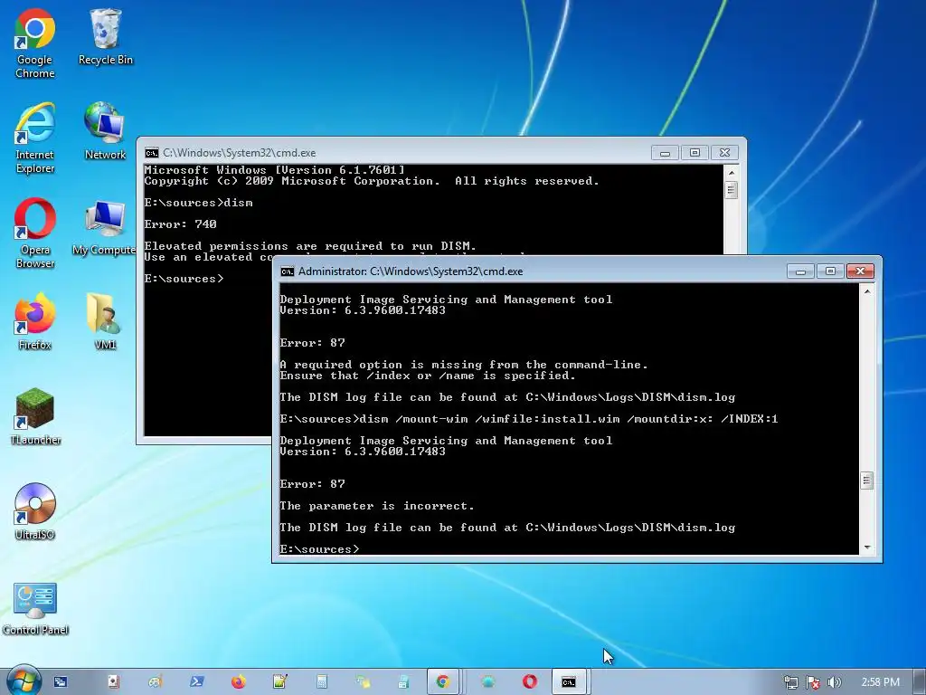
Task: Select UltraISO desktop shortcut
Action: pyautogui.click(x=35, y=512)
